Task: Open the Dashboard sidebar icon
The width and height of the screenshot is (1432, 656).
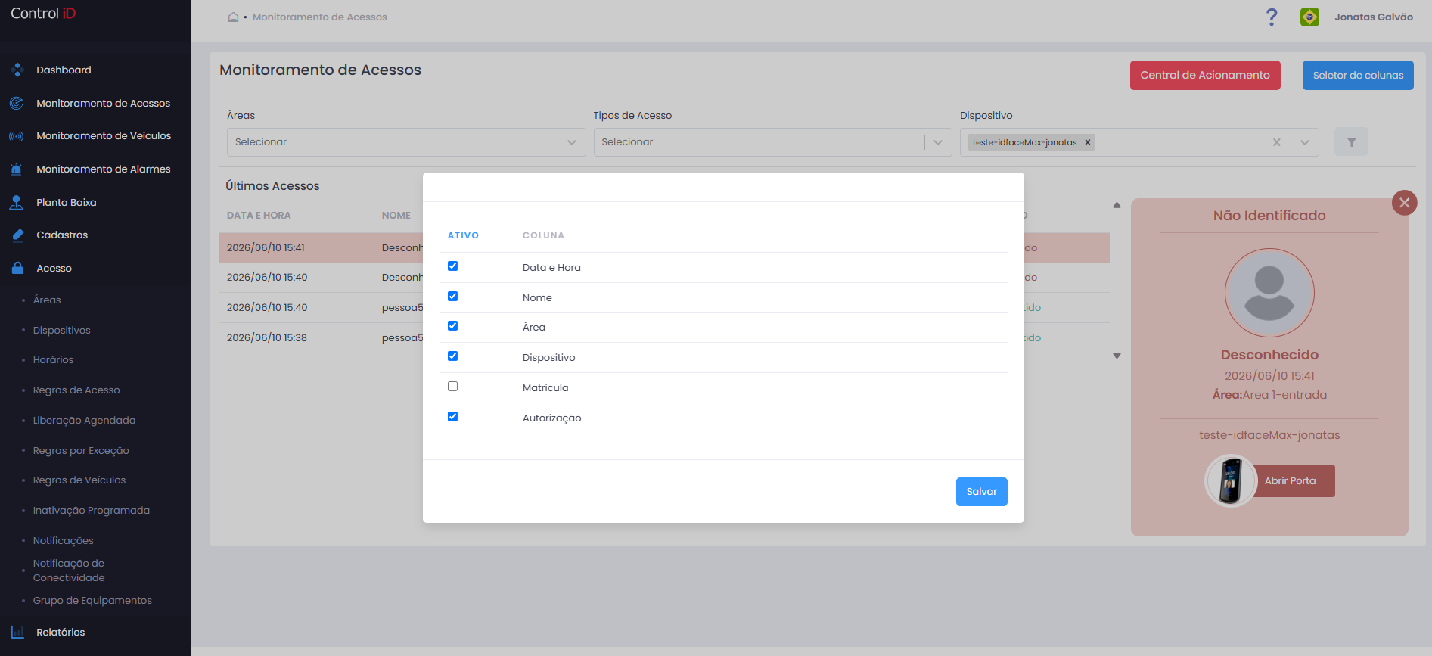Action: [17, 70]
